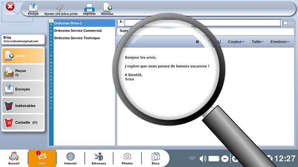Click the battery indicator icon
This screenshot has height=167, width=298.
pyautogui.click(x=214, y=158)
